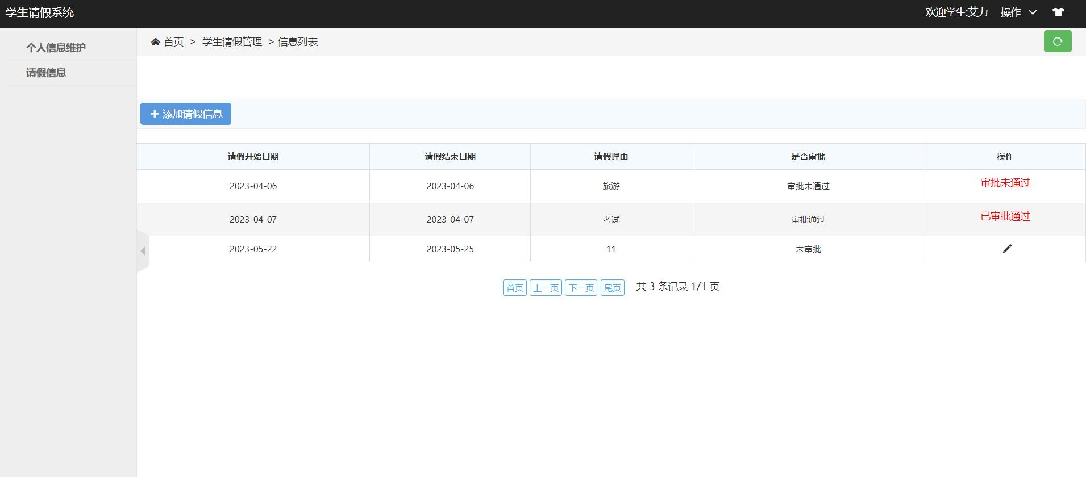Viewport: 1086px width, 477px height.
Task: Click the 审批通过 cell in 是否审批 column
Action: point(808,220)
